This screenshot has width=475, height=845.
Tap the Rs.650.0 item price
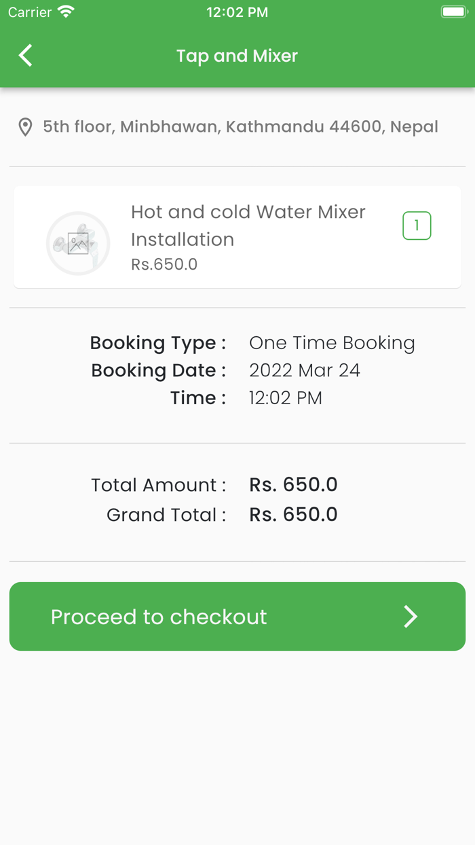[x=164, y=264]
